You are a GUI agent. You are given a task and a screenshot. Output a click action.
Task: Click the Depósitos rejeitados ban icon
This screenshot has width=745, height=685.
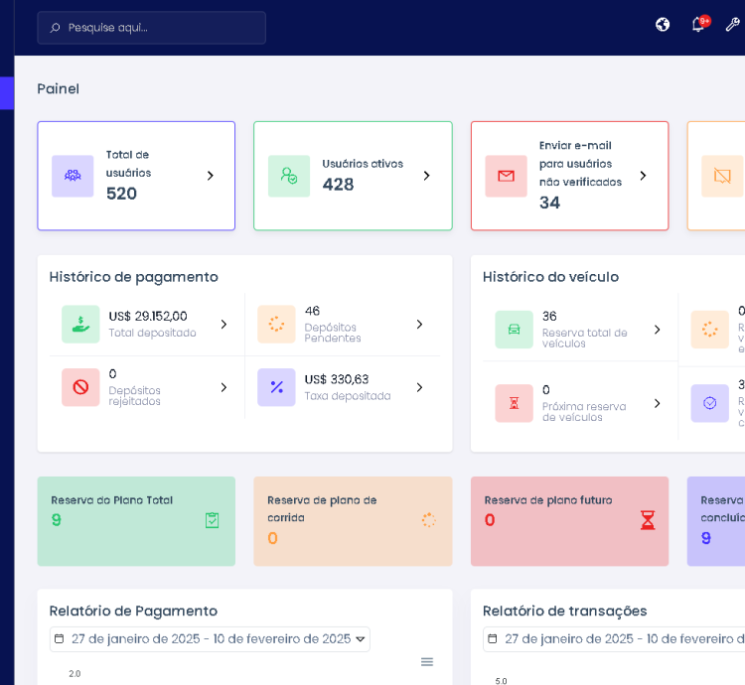[80, 387]
